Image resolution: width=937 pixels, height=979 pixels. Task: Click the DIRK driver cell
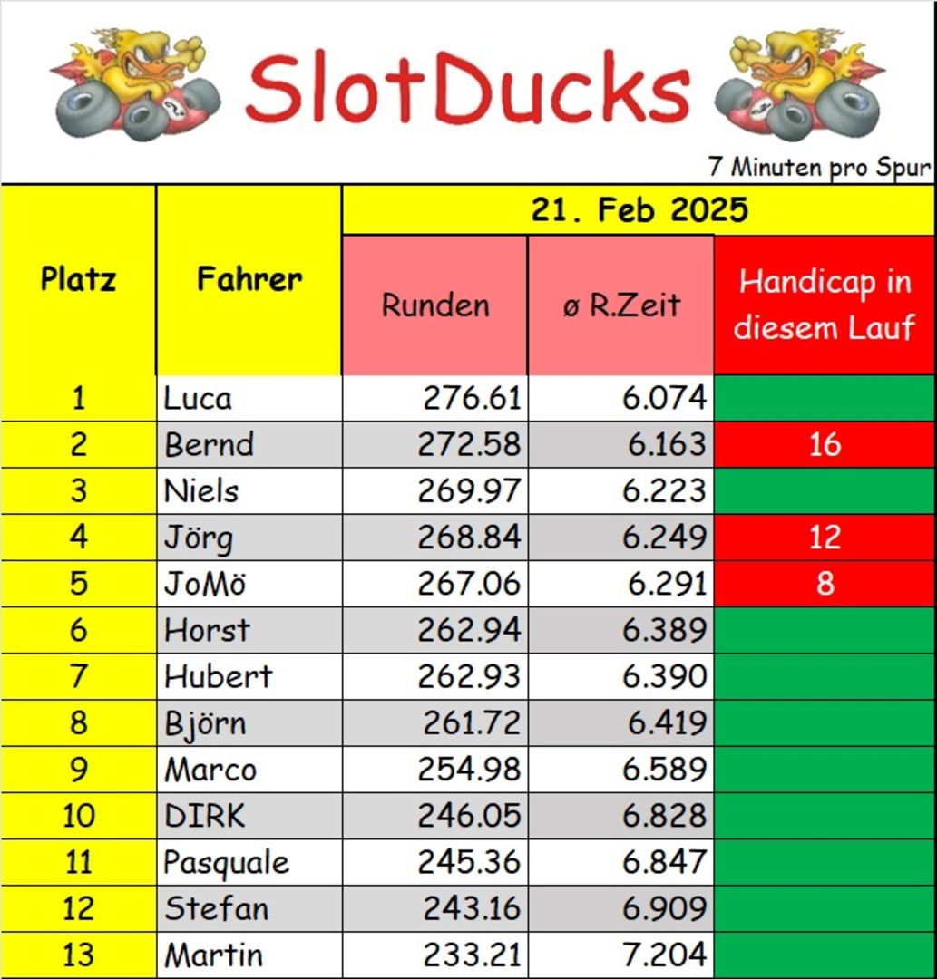(249, 816)
